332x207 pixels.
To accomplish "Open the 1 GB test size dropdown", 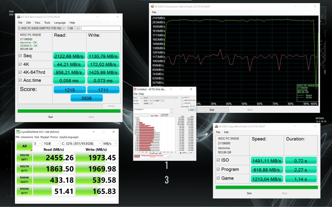I will pyautogui.click(x=73, y=28).
